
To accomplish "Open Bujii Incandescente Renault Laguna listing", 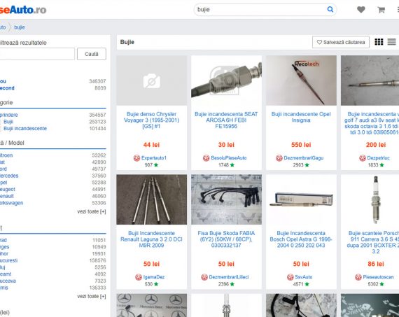I will click(x=151, y=239).
